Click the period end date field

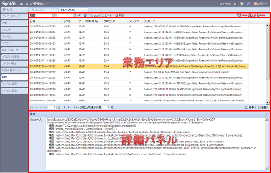pos(65,16)
